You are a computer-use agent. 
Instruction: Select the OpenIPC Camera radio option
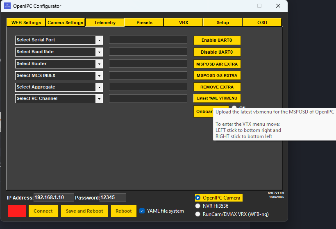[198, 198]
